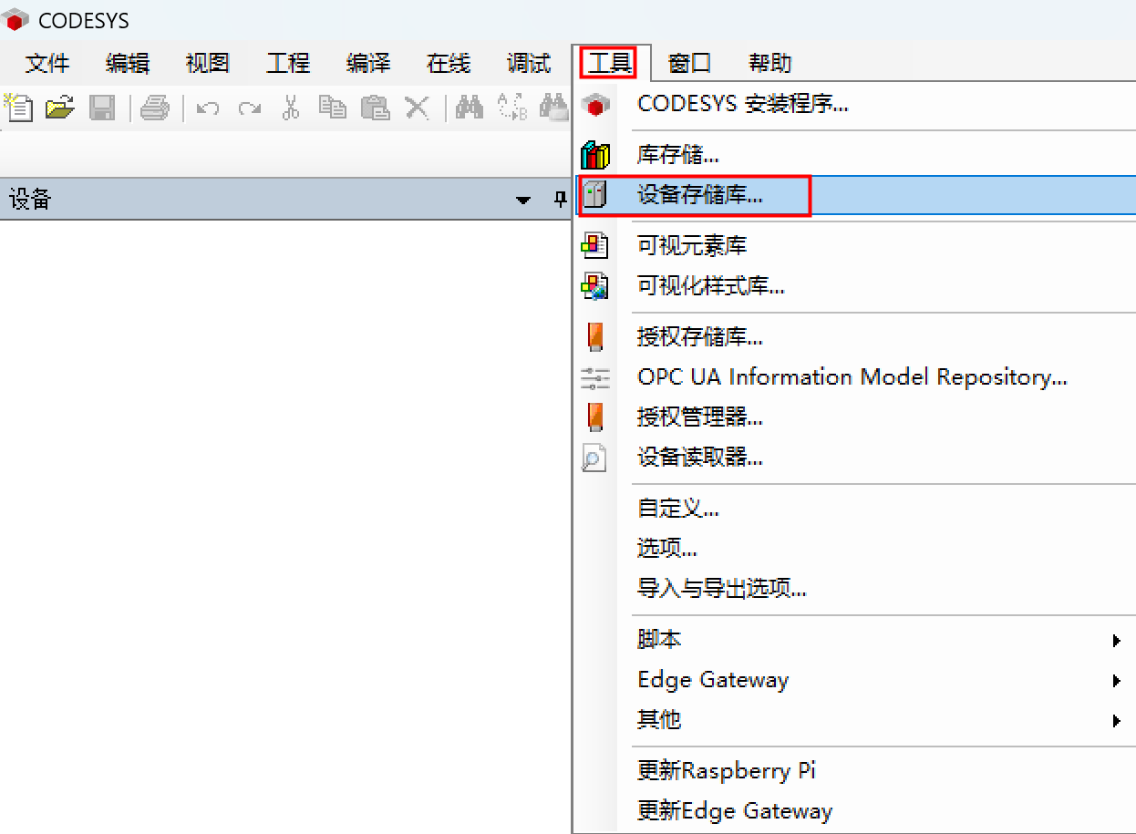This screenshot has height=834, width=1136.
Task: Click 更新Raspberry Pi in the menu
Action: (727, 770)
